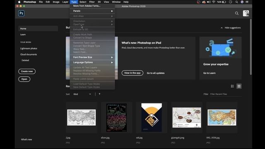Image resolution: width=265 pixels, height=149 pixels.
Task: Open the Siri icon in the menu bar
Action: [242, 2]
